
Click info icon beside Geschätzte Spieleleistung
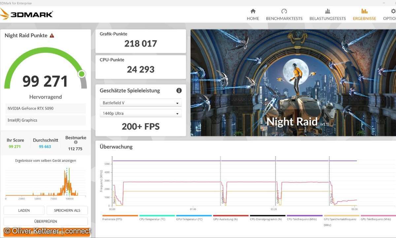179,91
